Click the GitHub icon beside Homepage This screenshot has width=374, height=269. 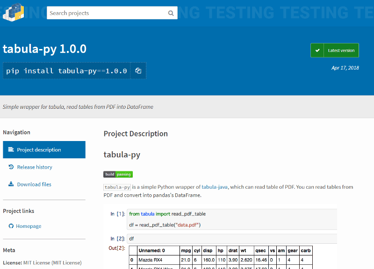point(11,226)
